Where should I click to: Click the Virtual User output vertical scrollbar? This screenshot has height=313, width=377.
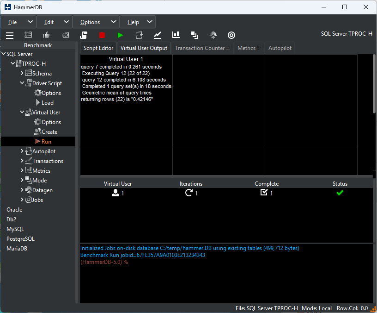coord(374,84)
